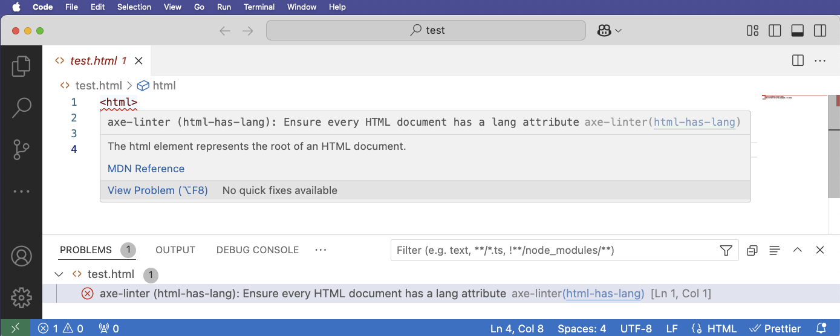Switch to the OUTPUT tab
The image size is (840, 336).
[175, 250]
